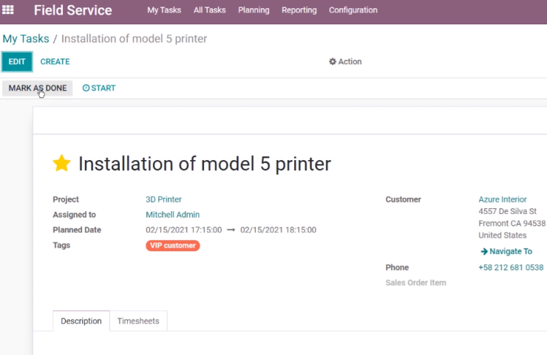Click the United States country text
The image size is (547, 355).
[x=503, y=235]
